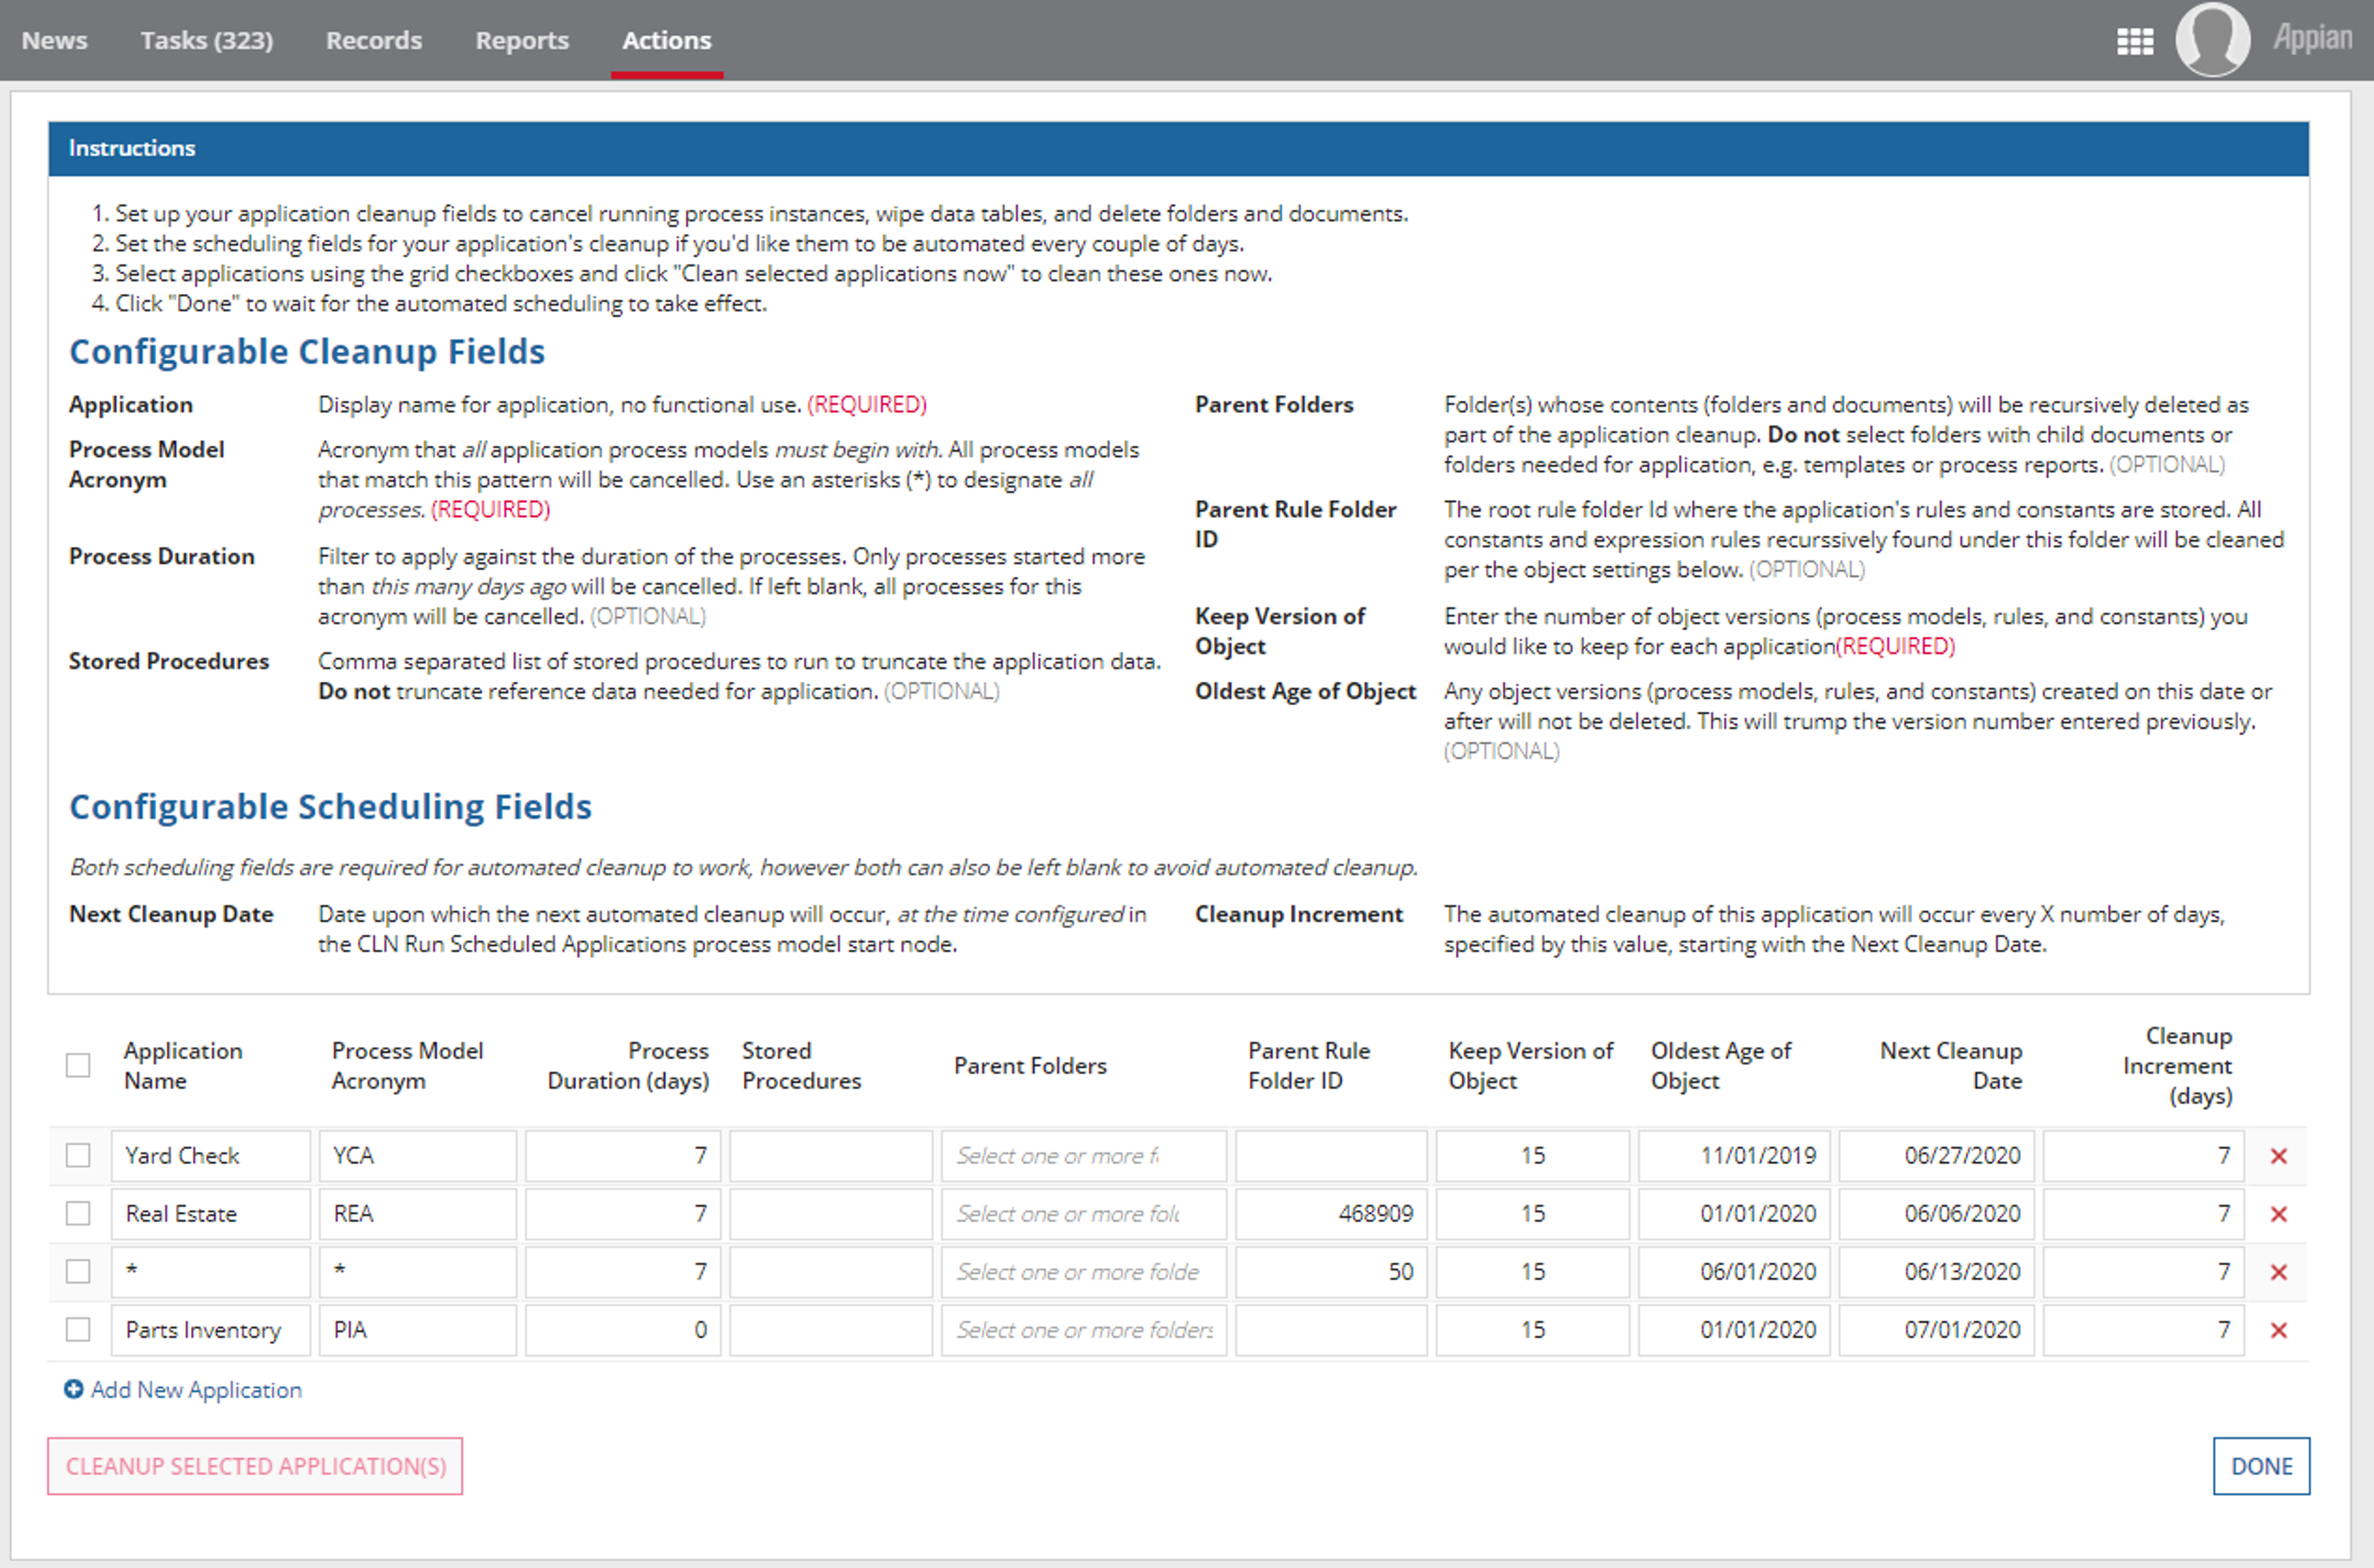This screenshot has width=2374, height=1568.
Task: Open the Reports tab
Action: tap(522, 40)
